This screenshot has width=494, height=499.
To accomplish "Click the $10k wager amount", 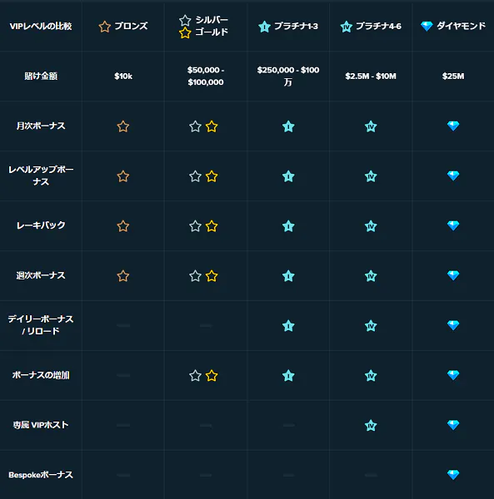I will click(x=123, y=76).
